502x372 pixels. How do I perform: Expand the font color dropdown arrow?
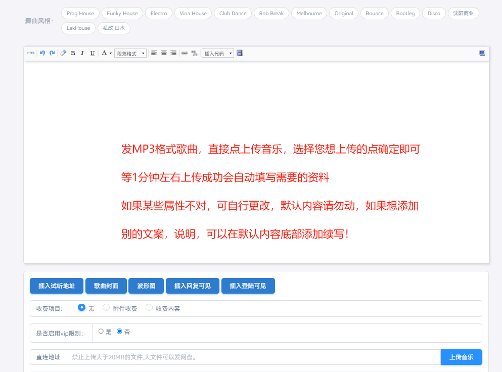pos(110,53)
